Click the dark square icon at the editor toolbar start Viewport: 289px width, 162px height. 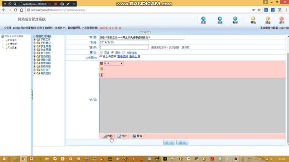[101, 63]
